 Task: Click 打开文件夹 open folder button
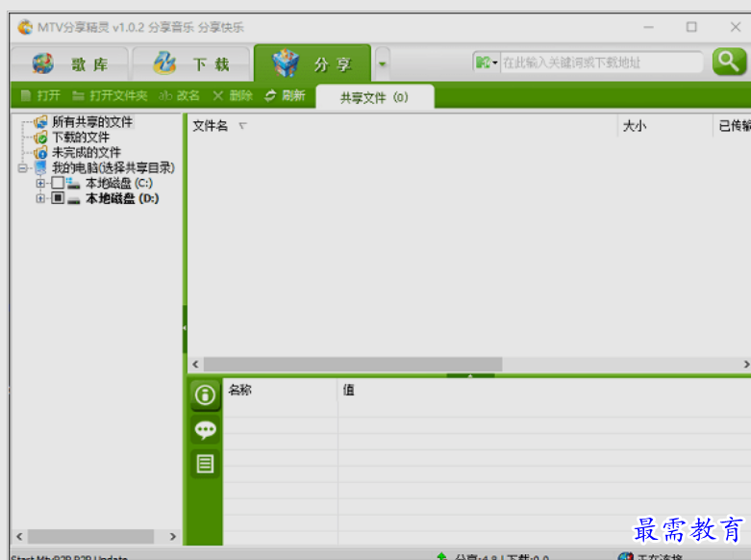(110, 95)
